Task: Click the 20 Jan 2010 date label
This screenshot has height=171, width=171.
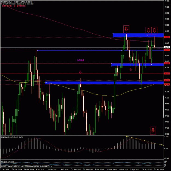Action: pos(52,169)
